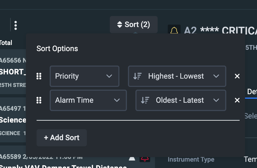Remove the Priority sort rule
Viewport: 257px width, 168px height.
237,76
